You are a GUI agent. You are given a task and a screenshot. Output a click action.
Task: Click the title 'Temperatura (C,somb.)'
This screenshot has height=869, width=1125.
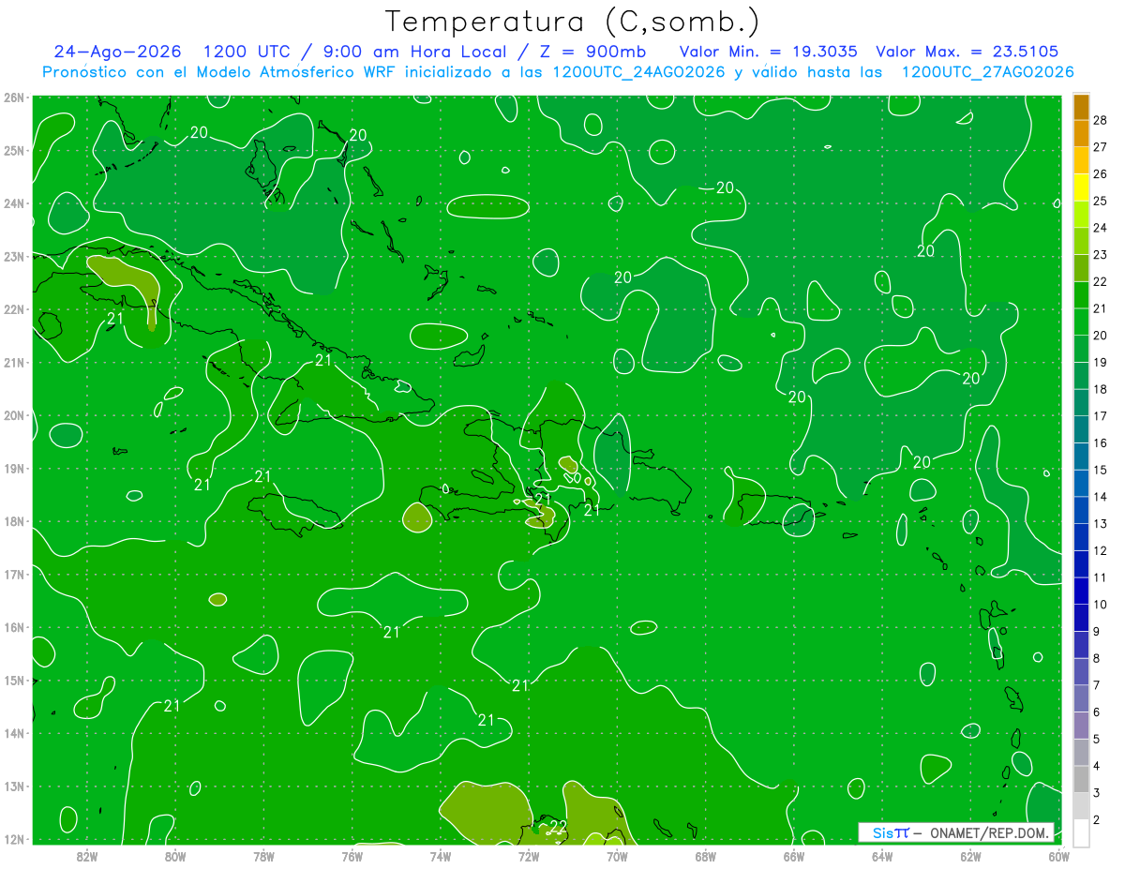point(572,22)
